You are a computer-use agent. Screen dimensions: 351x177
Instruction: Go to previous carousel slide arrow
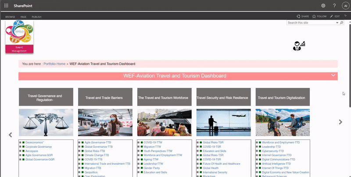click(10, 135)
